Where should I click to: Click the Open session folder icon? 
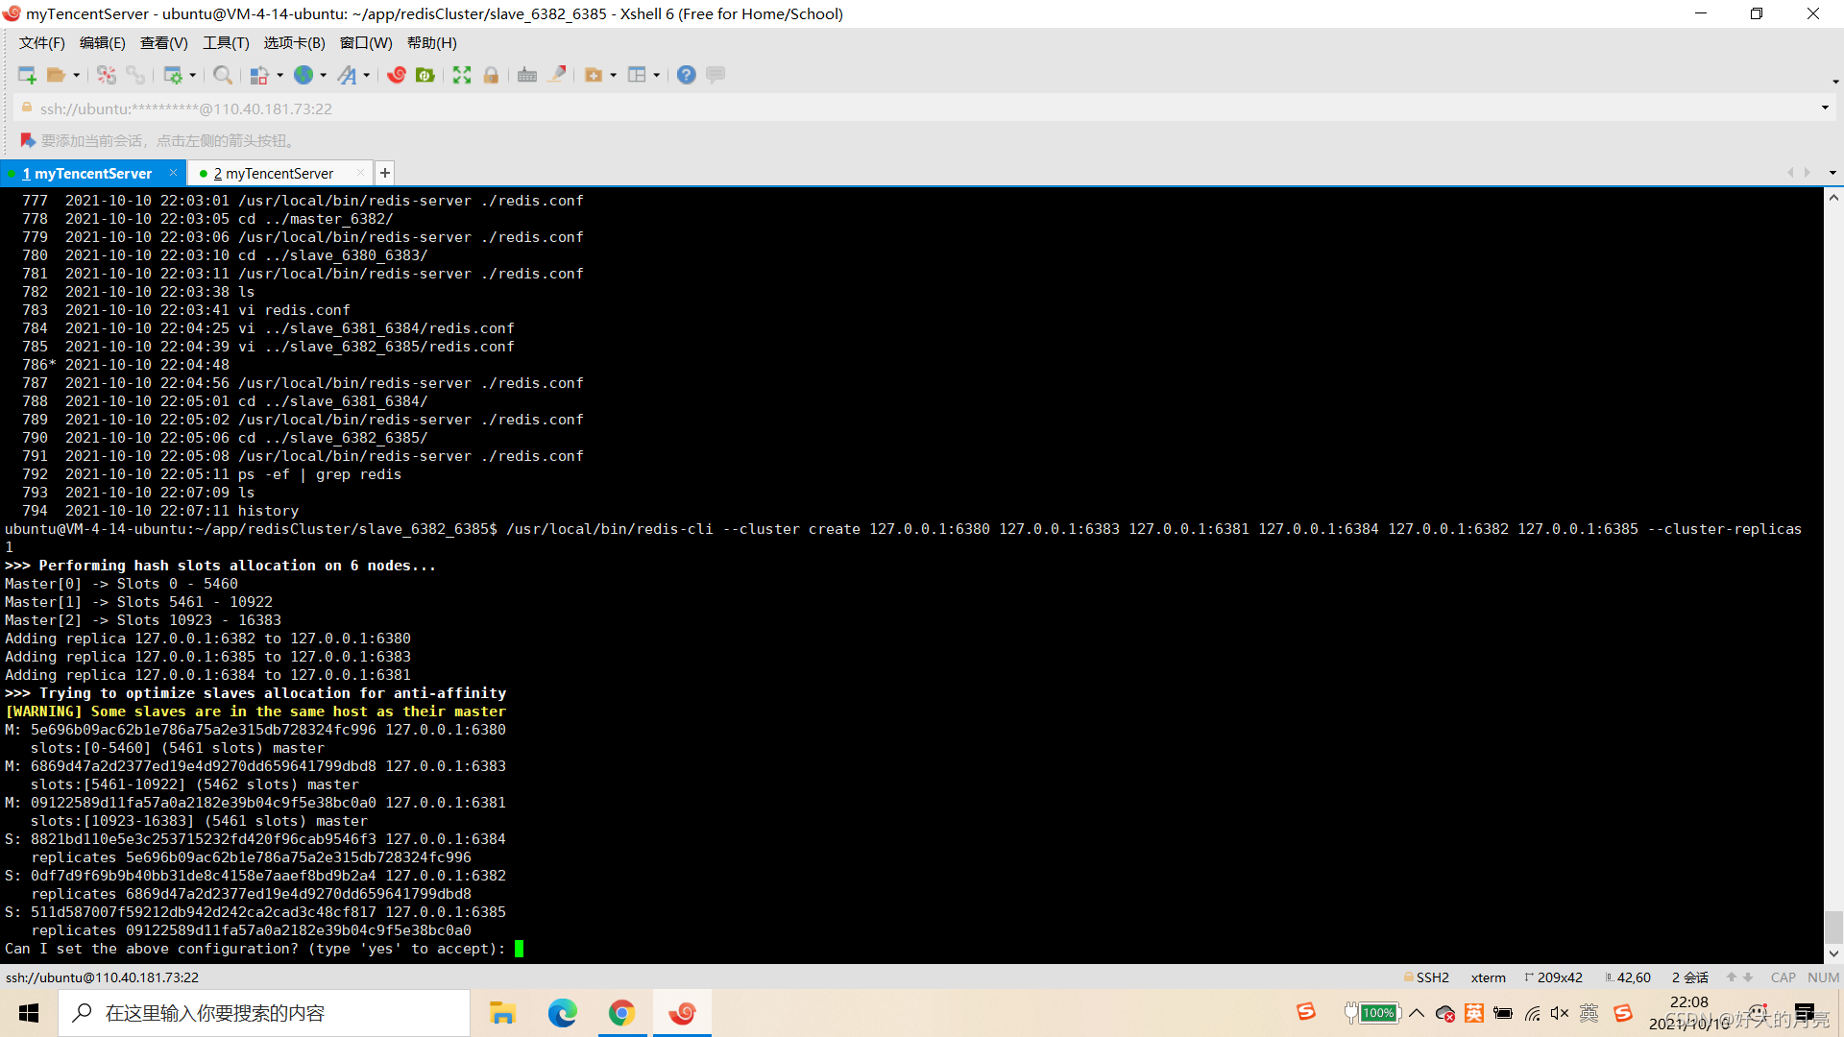pos(56,75)
